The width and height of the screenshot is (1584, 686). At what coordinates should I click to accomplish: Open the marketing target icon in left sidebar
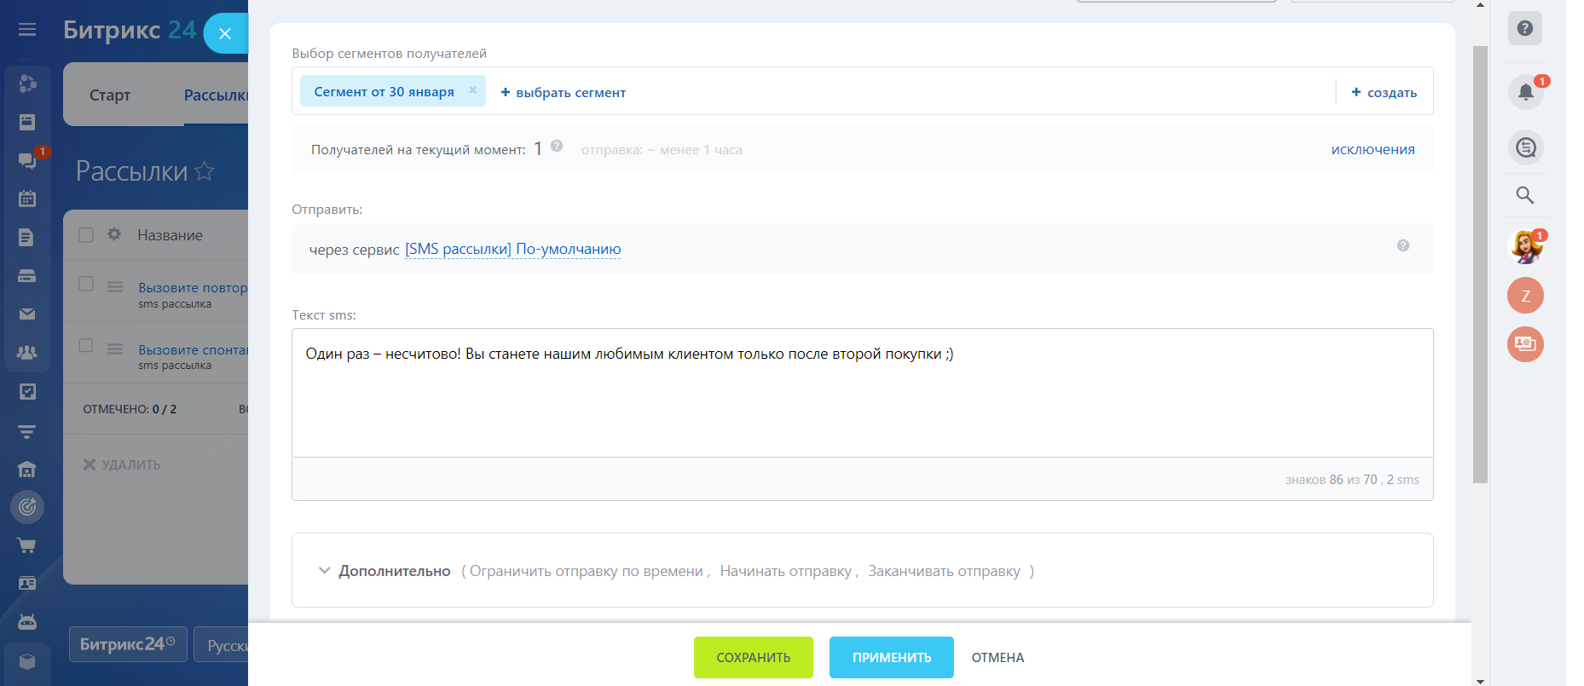click(27, 507)
